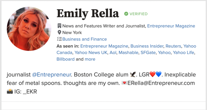Click the eagle emoji in the bio
The height and width of the screenshot is (110, 207).
pos(133,74)
